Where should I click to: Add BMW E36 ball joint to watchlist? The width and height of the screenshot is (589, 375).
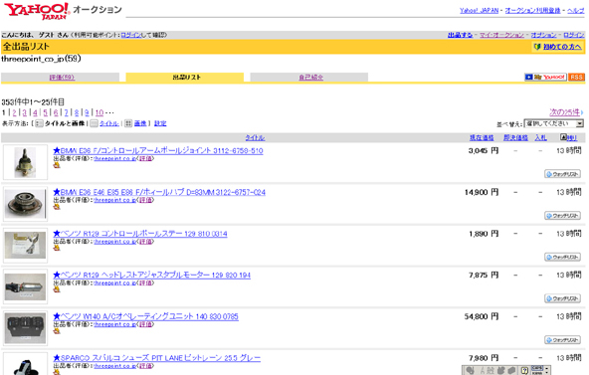pyautogui.click(x=562, y=174)
